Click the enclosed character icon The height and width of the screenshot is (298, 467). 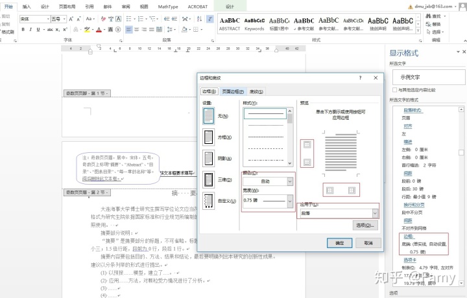118,29
